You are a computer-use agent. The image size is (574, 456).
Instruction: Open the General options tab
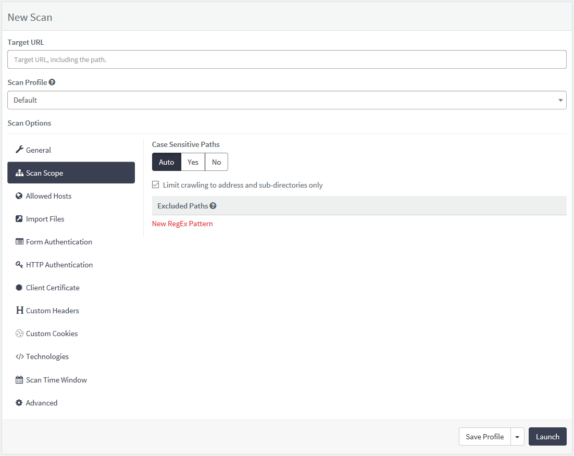click(x=71, y=150)
